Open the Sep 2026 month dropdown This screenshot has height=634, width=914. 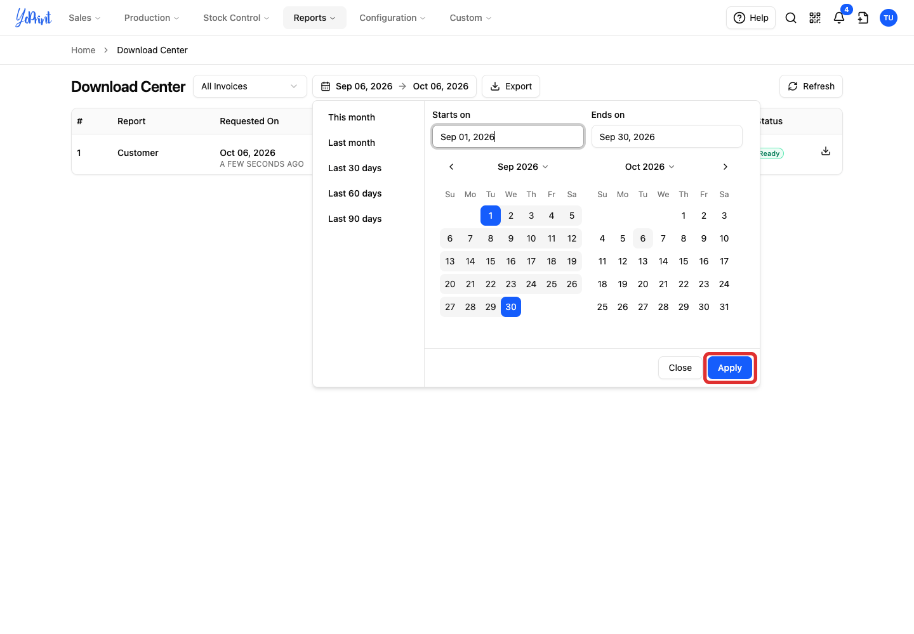click(523, 167)
